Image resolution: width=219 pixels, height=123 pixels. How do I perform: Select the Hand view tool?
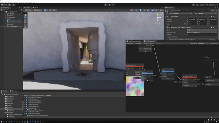25,15
